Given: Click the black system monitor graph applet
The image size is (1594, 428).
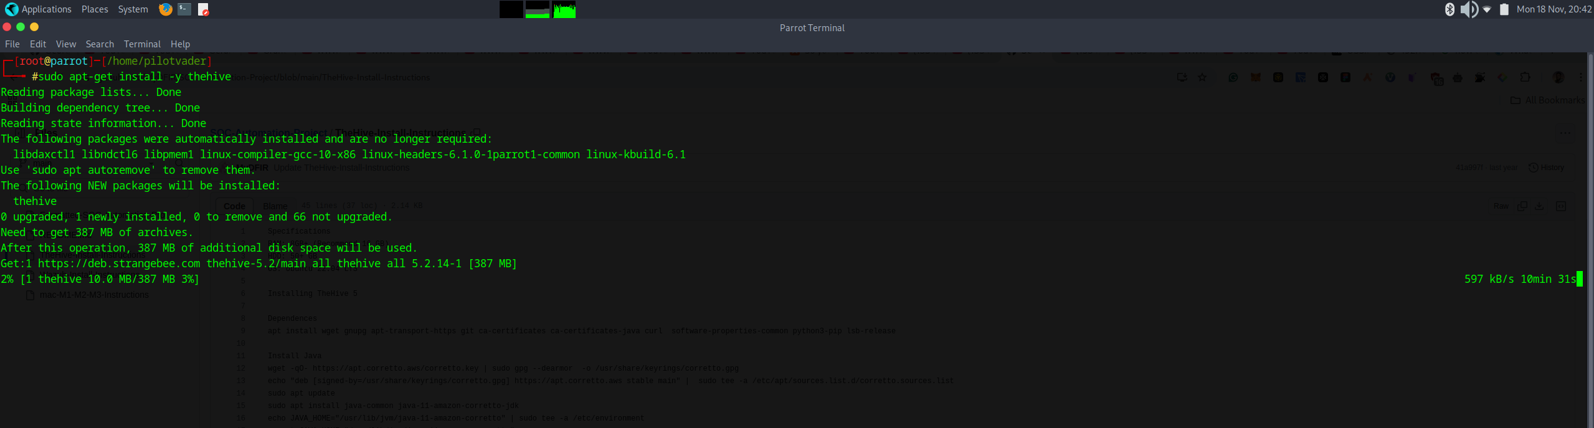Looking at the screenshot, I should point(511,9).
